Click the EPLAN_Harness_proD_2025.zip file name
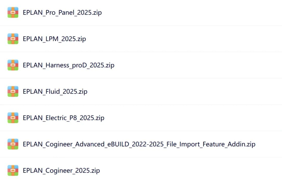Image resolution: width=282 pixels, height=181 pixels. [68, 65]
